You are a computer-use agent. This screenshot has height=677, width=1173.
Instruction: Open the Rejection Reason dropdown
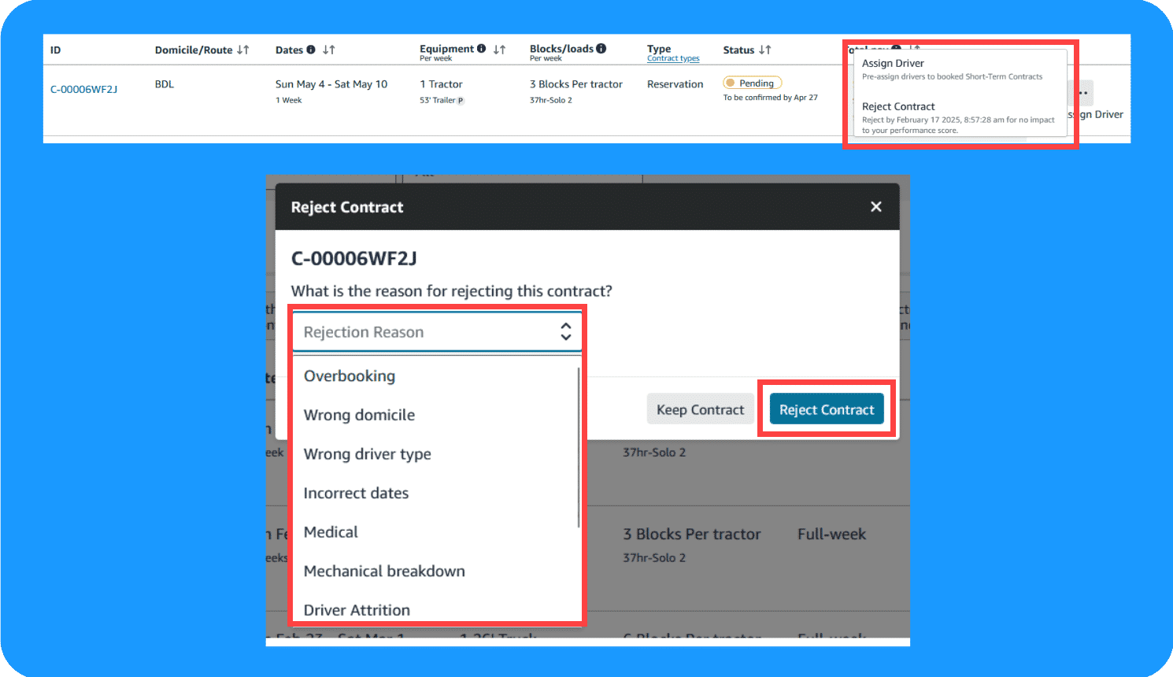coord(437,331)
